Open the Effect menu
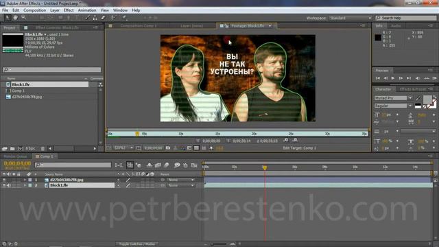 point(69,10)
